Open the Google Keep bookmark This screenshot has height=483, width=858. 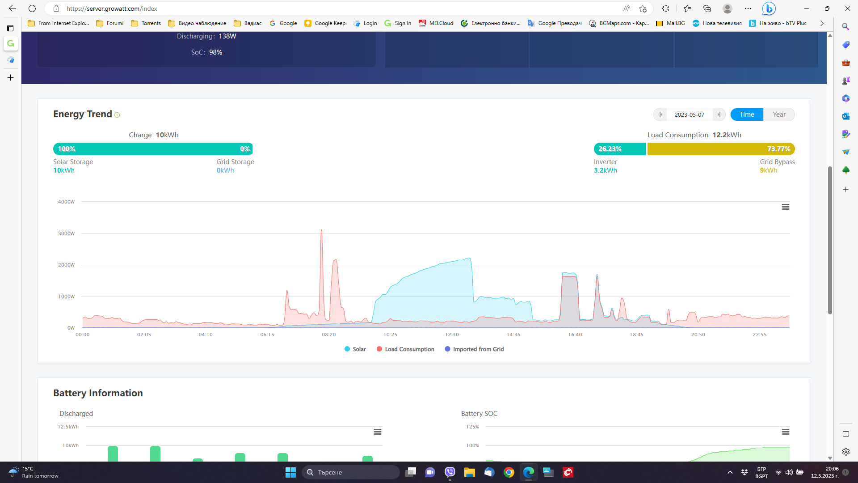click(x=325, y=23)
